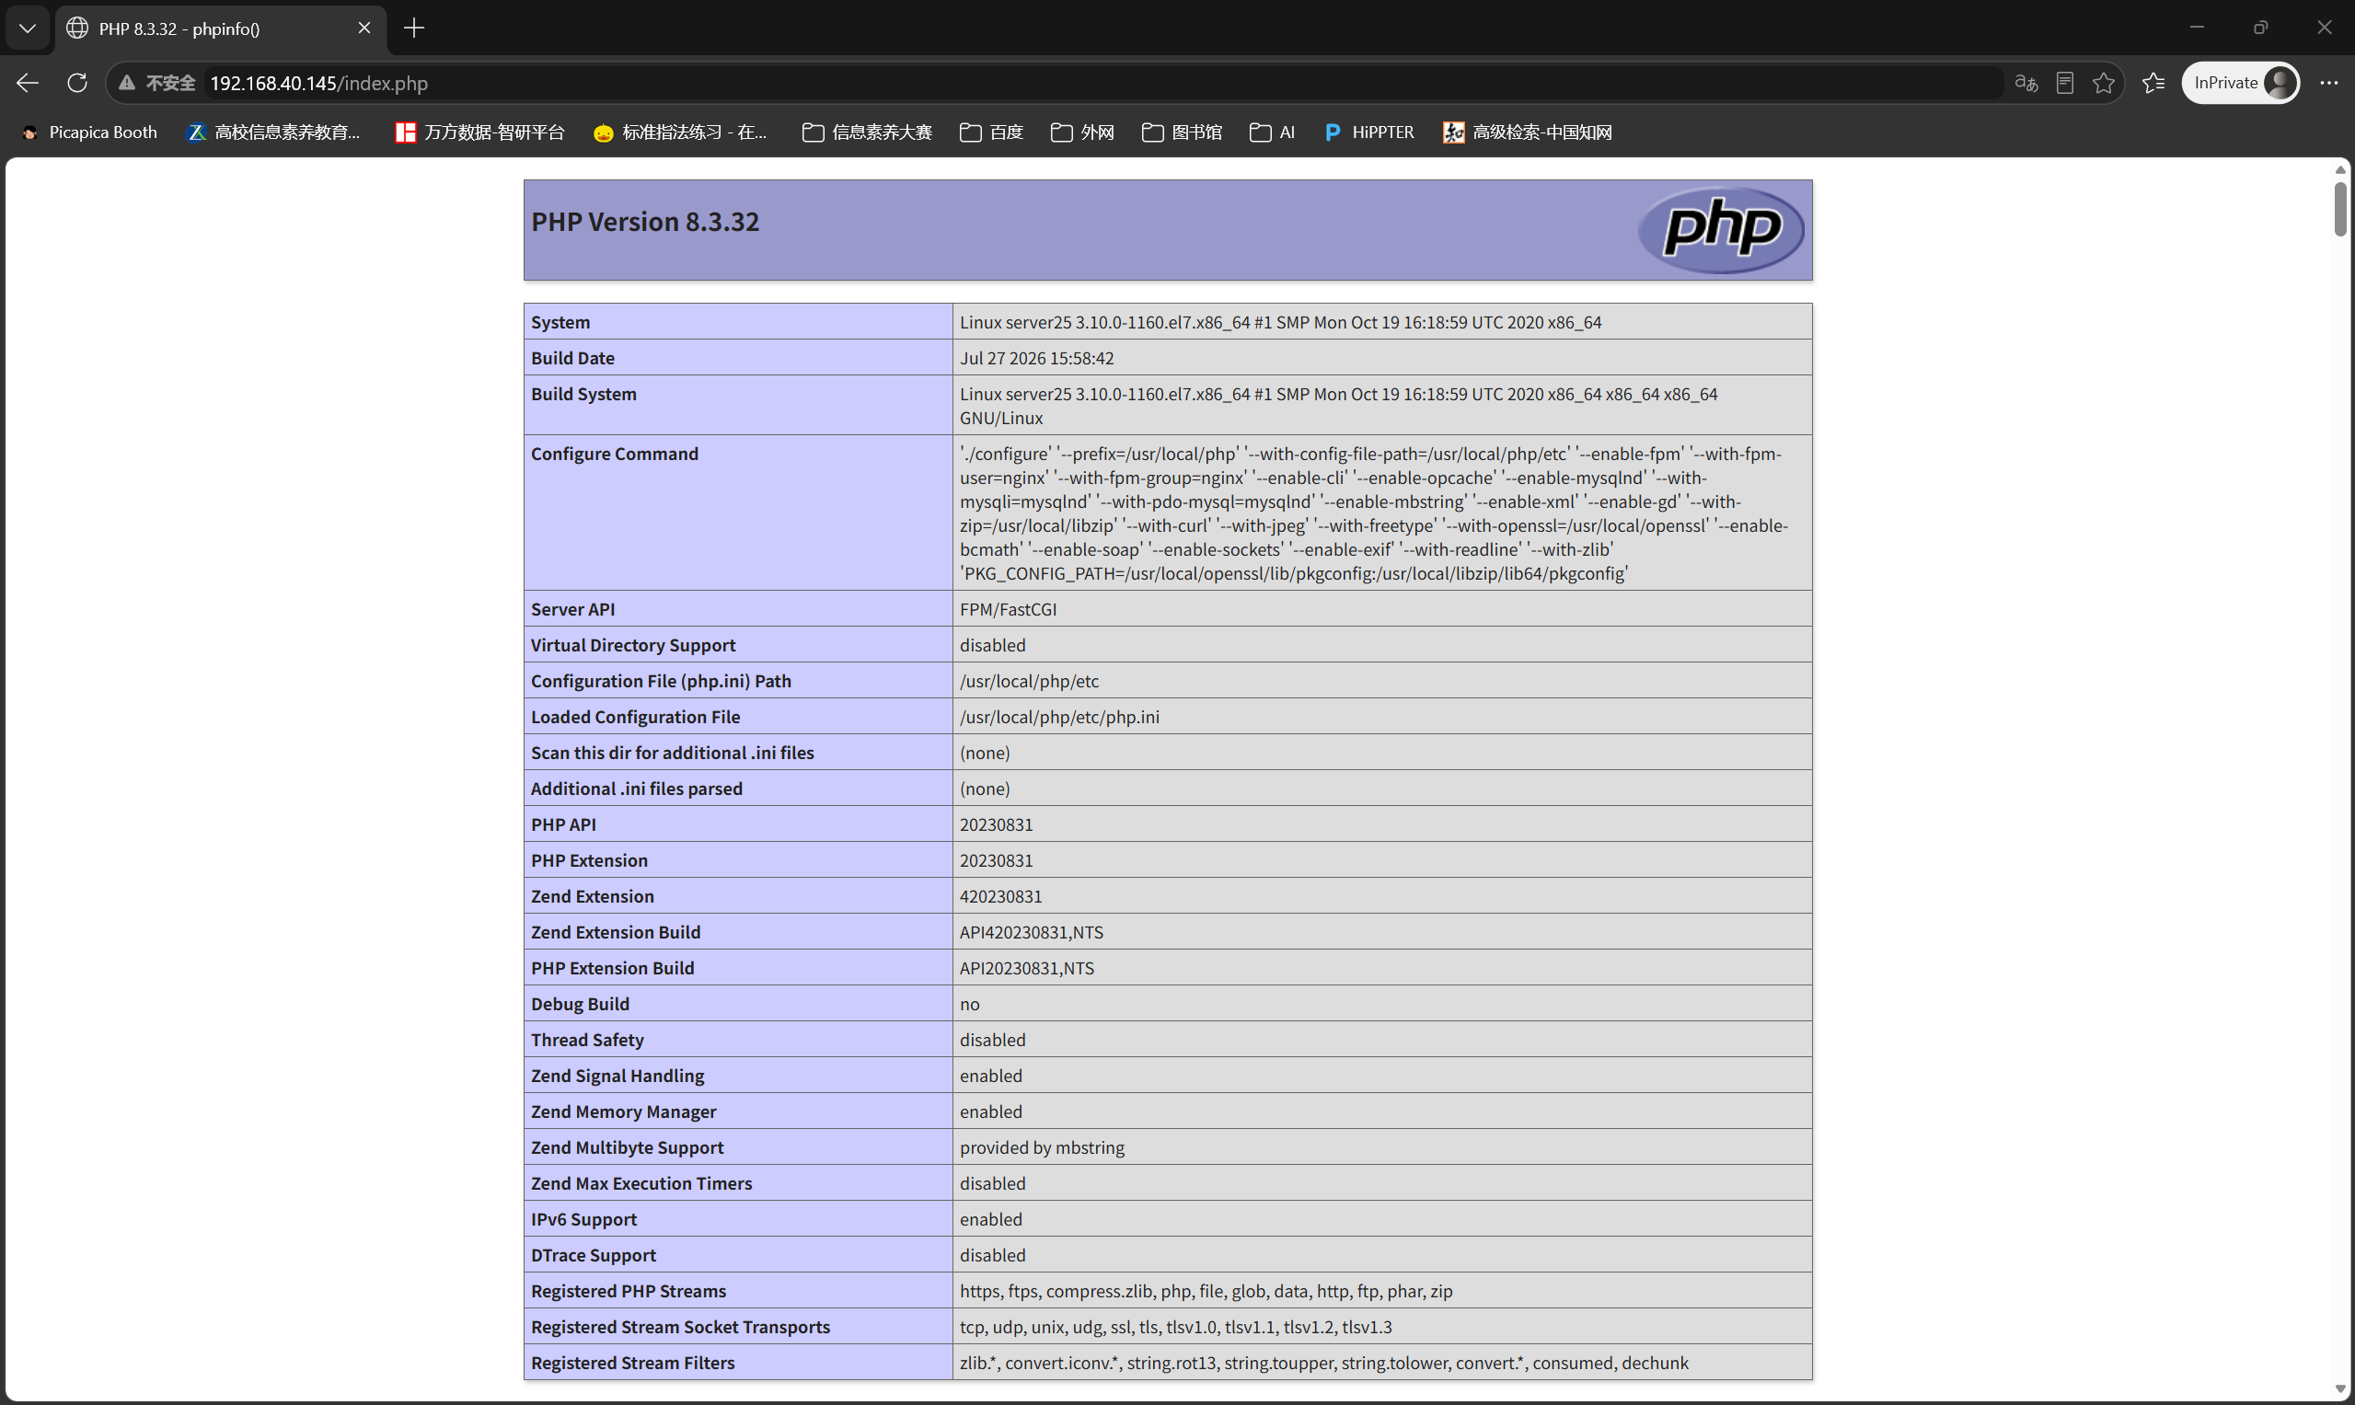Open the Picapica Booth bookmark

[x=90, y=132]
